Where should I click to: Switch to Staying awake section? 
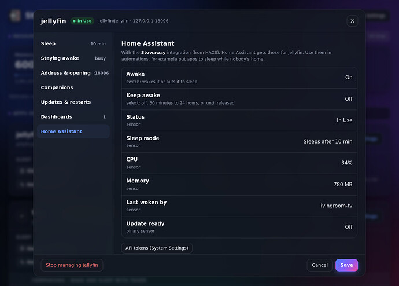coord(73,58)
